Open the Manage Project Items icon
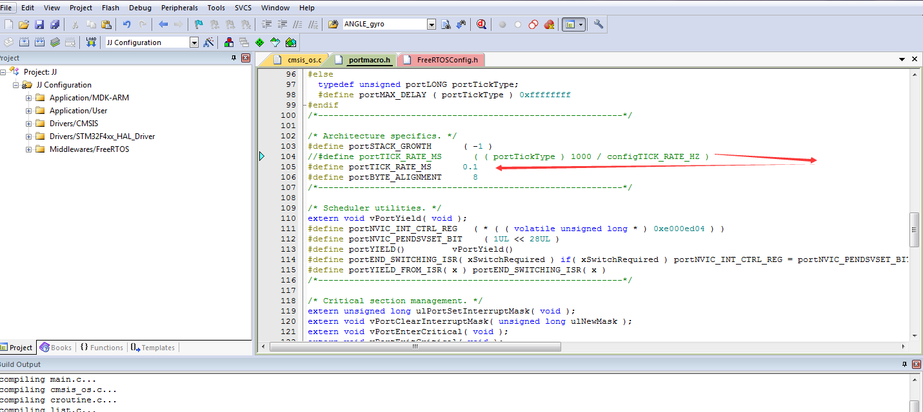This screenshot has height=412, width=923. pos(229,42)
